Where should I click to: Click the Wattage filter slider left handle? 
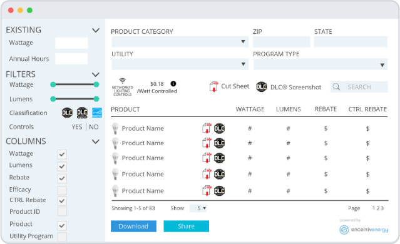(x=53, y=84)
